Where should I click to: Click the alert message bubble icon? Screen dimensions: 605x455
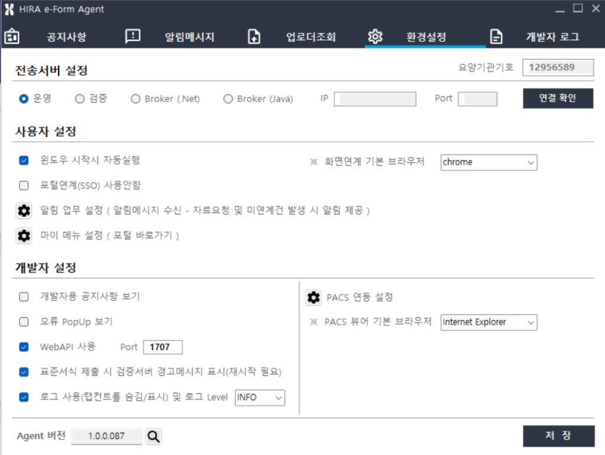[x=133, y=37]
